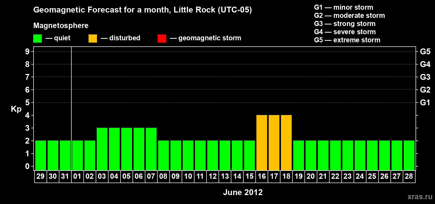Click the 'quiet' legend label
The width and height of the screenshot is (435, 204).
pyautogui.click(x=62, y=38)
